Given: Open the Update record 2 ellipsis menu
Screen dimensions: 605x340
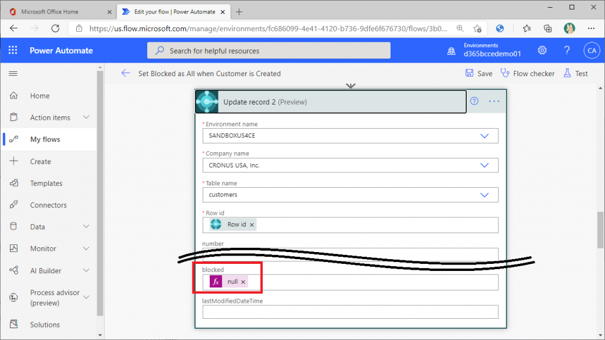Looking at the screenshot, I should coord(495,101).
